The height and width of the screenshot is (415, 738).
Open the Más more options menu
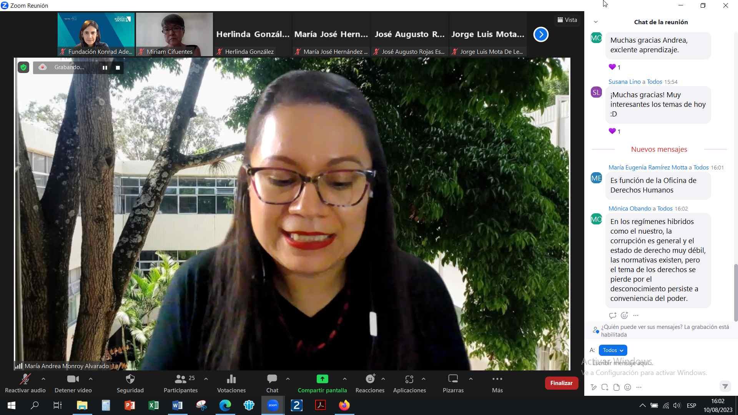(x=497, y=379)
